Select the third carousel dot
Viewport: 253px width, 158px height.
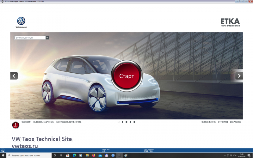click(x=126, y=122)
